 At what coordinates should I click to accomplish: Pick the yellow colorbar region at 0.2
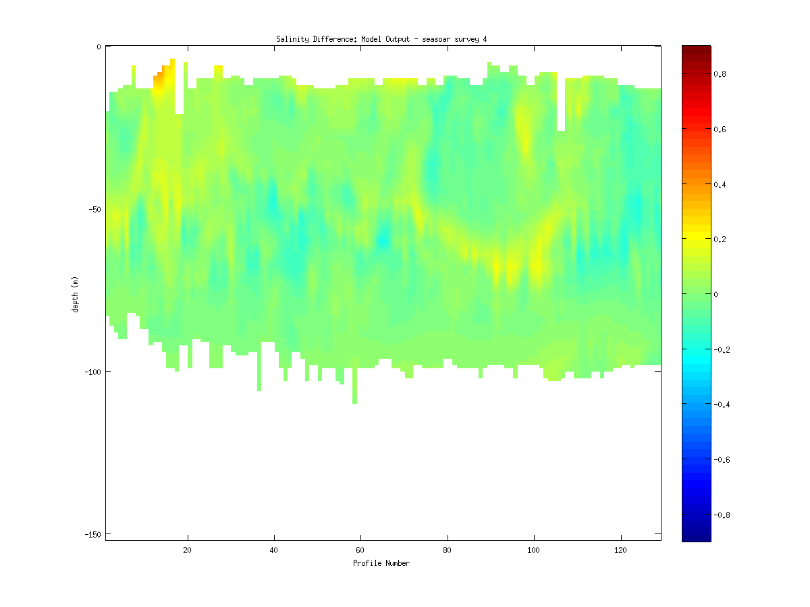tap(696, 239)
